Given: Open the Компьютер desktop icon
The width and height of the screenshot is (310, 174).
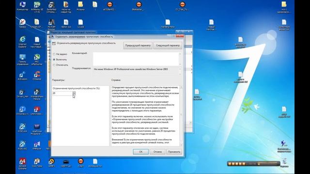Looking at the screenshot, I should pos(22,6).
